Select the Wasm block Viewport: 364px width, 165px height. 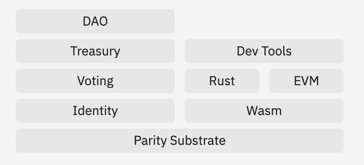264,111
